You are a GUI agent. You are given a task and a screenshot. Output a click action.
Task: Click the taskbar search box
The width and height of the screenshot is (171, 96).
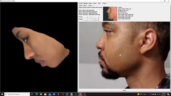[17, 94]
